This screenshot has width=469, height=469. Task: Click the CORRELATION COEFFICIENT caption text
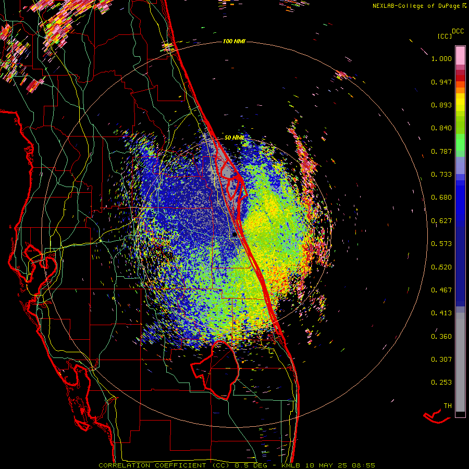click(164, 465)
